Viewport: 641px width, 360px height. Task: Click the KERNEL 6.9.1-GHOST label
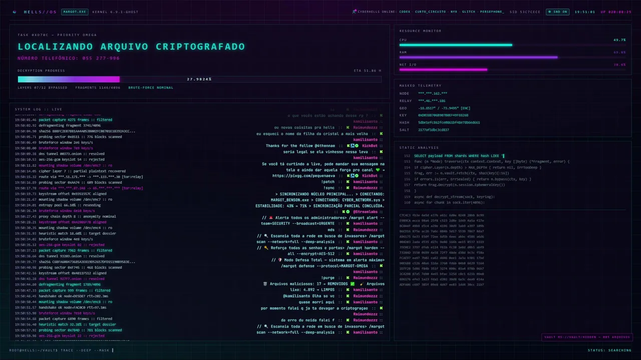115,11
